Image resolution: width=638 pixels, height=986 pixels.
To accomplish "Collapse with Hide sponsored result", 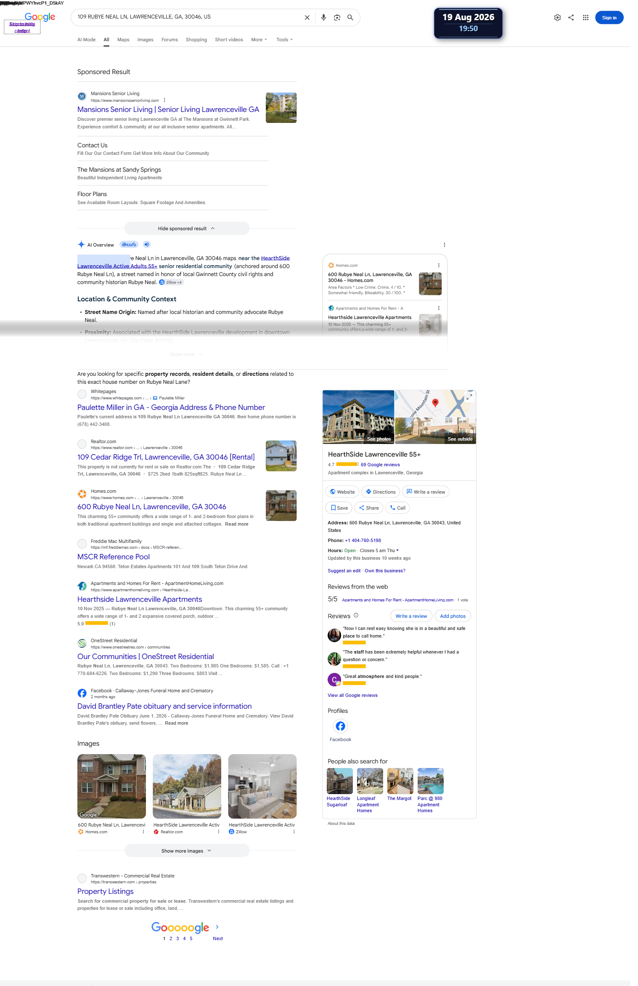I will (187, 229).
